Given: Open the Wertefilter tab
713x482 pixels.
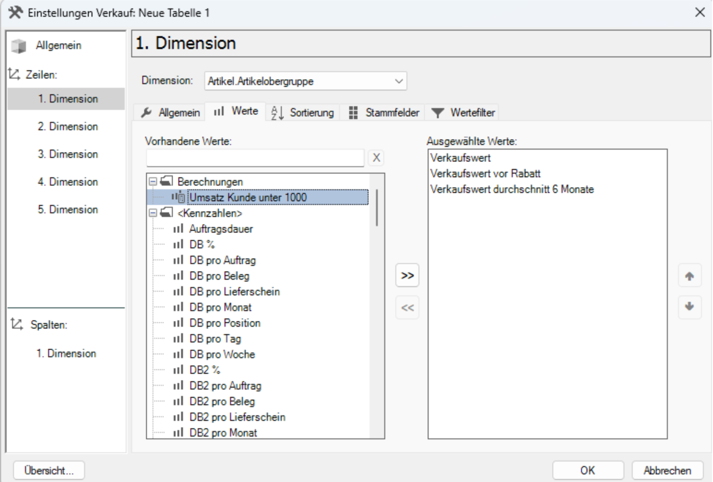Looking at the screenshot, I should [x=463, y=112].
